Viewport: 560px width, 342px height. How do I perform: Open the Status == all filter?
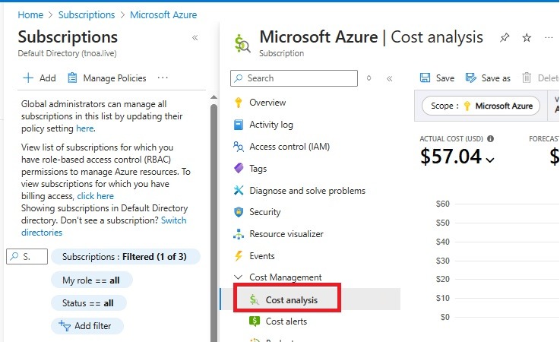click(x=89, y=303)
